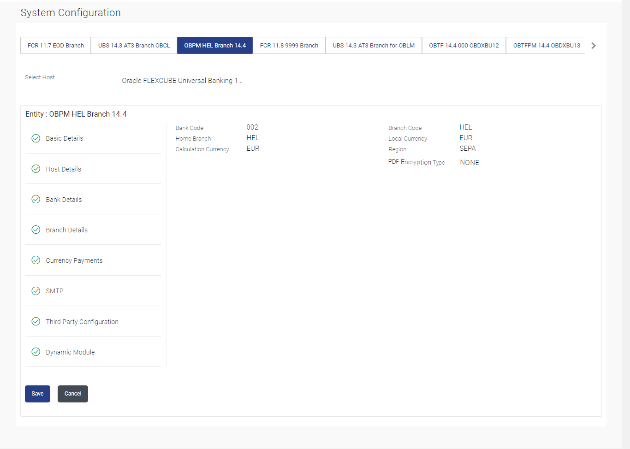The width and height of the screenshot is (630, 449).
Task: Click the checkmark icon beside SMTP
Action: point(36,291)
